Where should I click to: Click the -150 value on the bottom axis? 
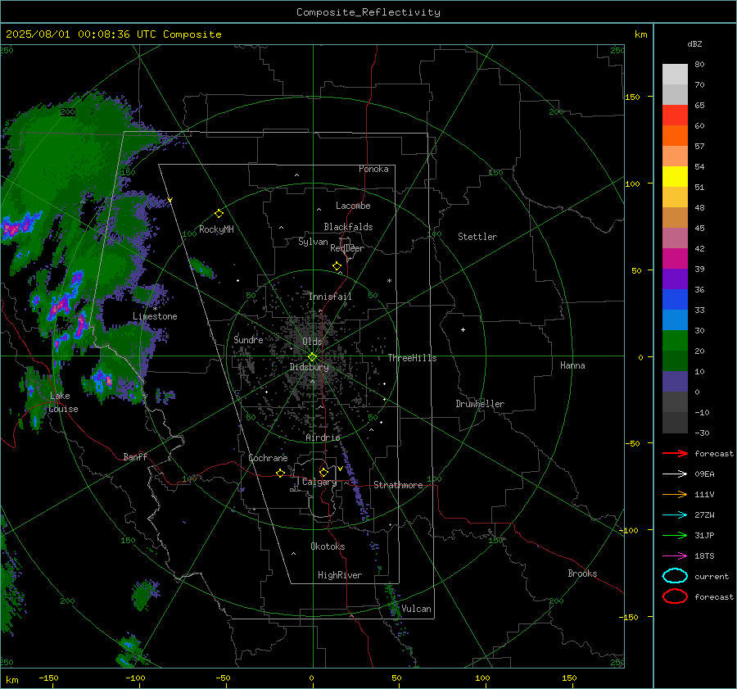click(48, 678)
